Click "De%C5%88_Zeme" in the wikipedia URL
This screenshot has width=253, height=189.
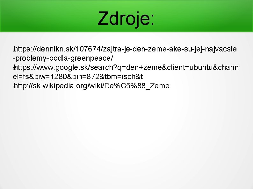tap(137, 86)
